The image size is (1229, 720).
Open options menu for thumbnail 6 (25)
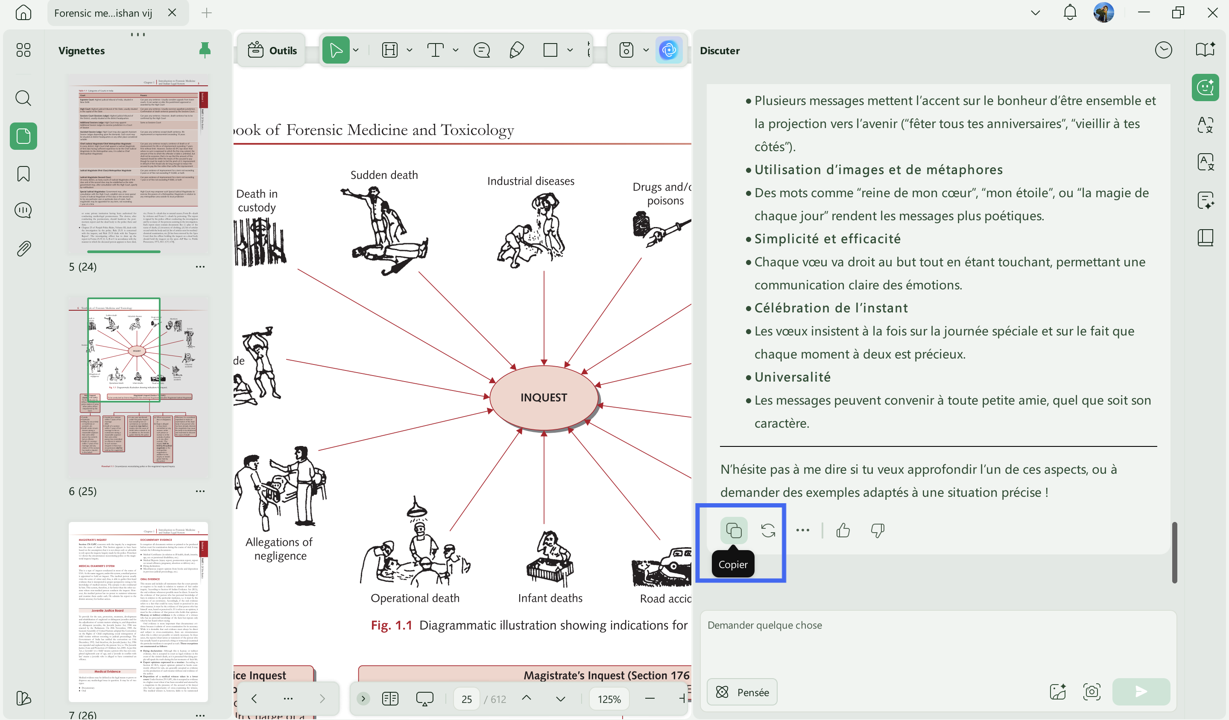point(200,491)
